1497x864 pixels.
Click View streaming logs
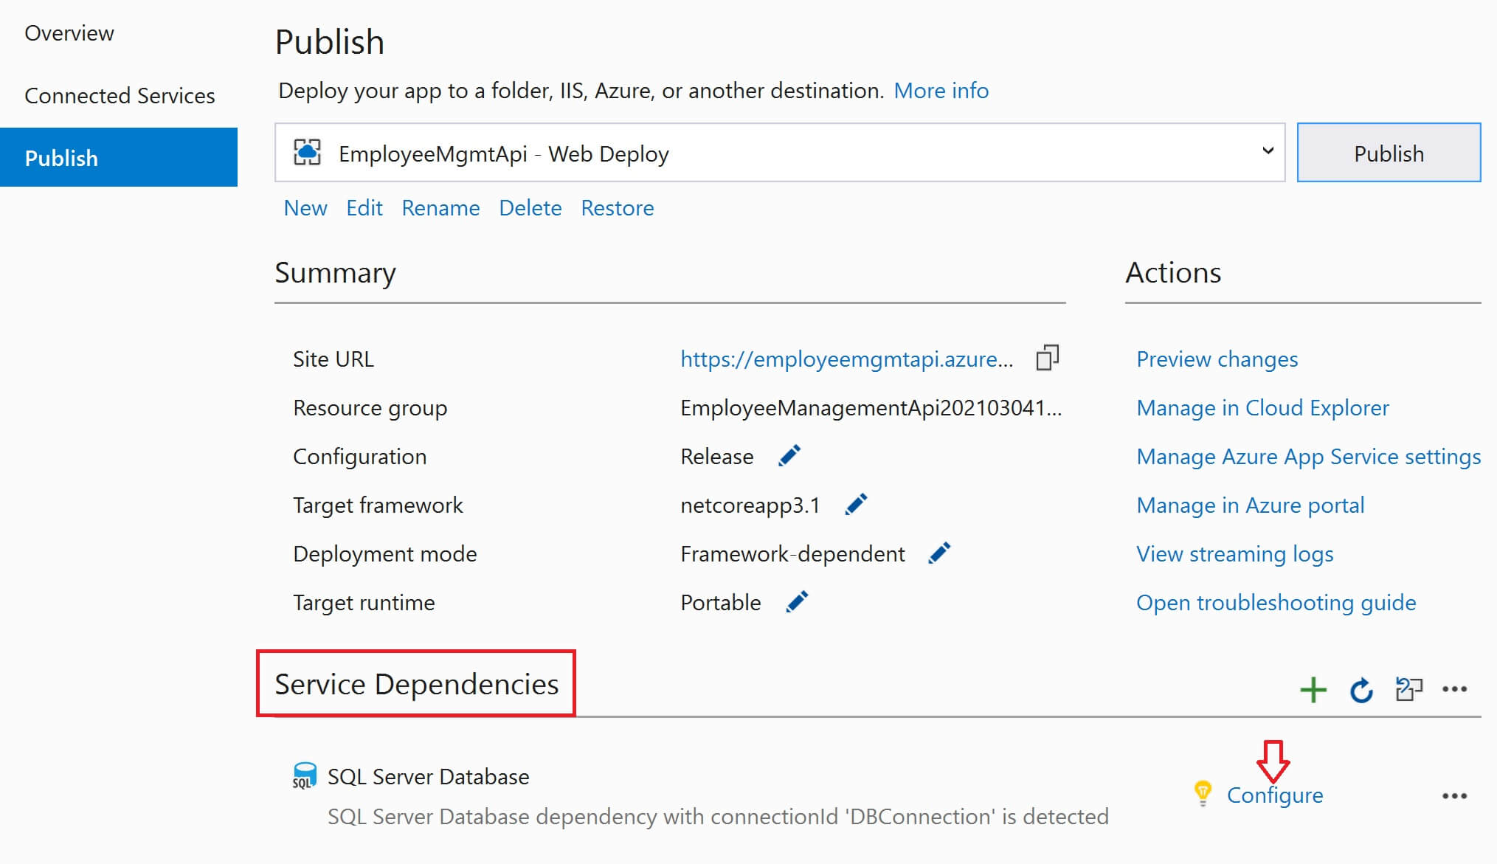(x=1234, y=554)
